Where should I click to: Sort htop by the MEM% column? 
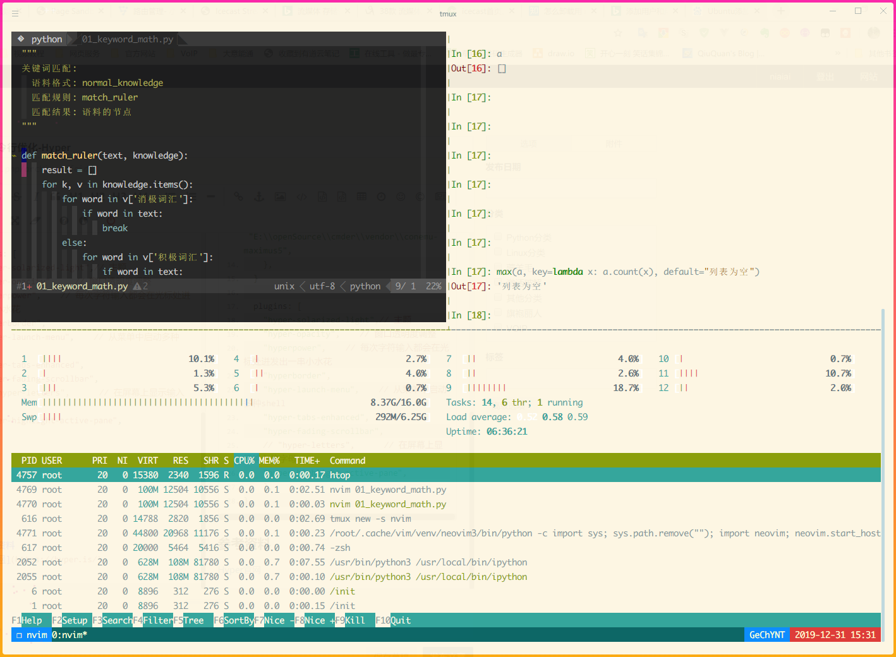[269, 461]
